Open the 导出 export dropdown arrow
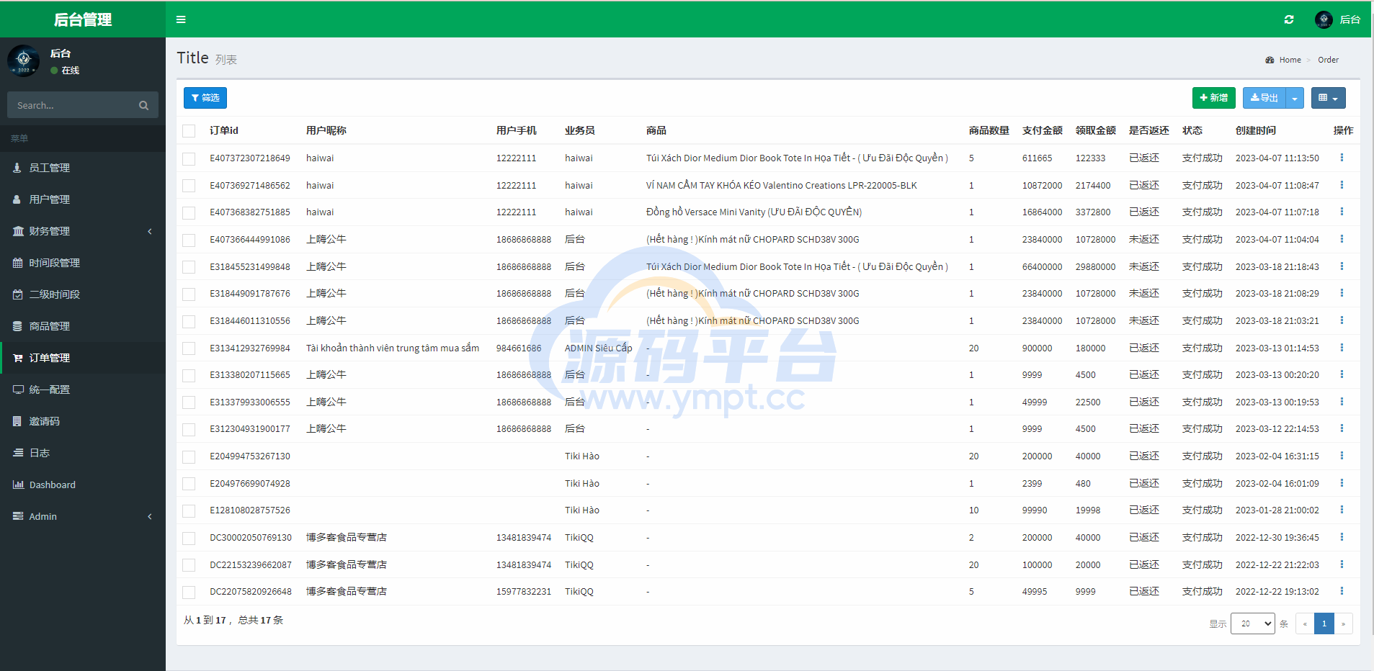 (x=1295, y=98)
